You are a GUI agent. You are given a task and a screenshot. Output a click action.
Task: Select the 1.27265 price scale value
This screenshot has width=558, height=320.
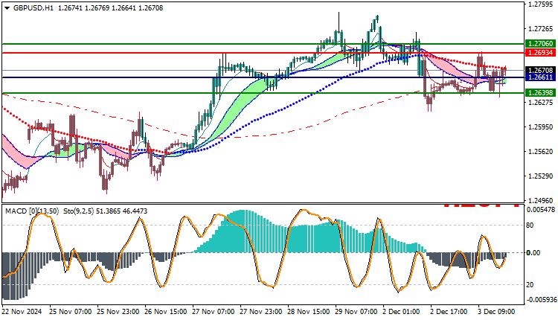(x=541, y=29)
